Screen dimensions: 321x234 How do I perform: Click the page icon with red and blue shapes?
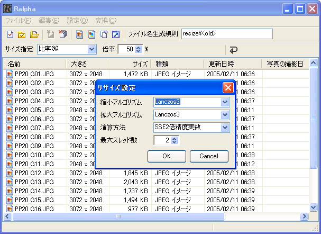pos(91,35)
